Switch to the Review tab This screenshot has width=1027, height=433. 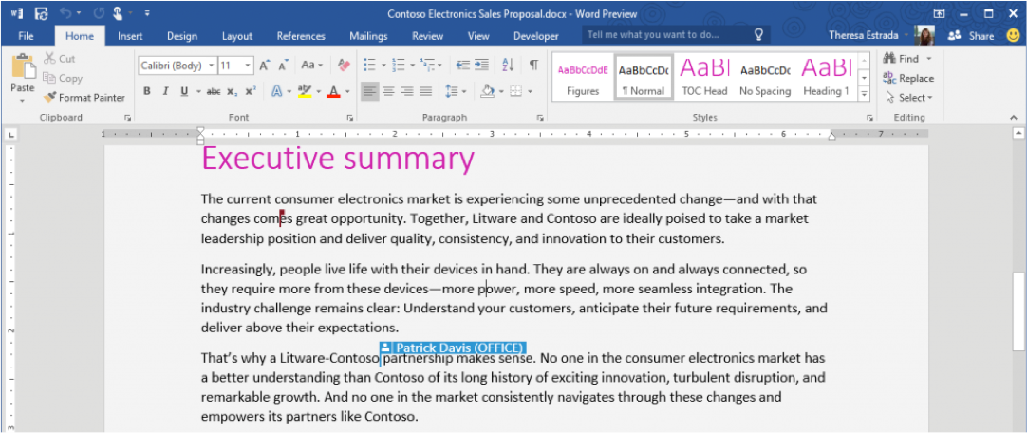pyautogui.click(x=428, y=36)
